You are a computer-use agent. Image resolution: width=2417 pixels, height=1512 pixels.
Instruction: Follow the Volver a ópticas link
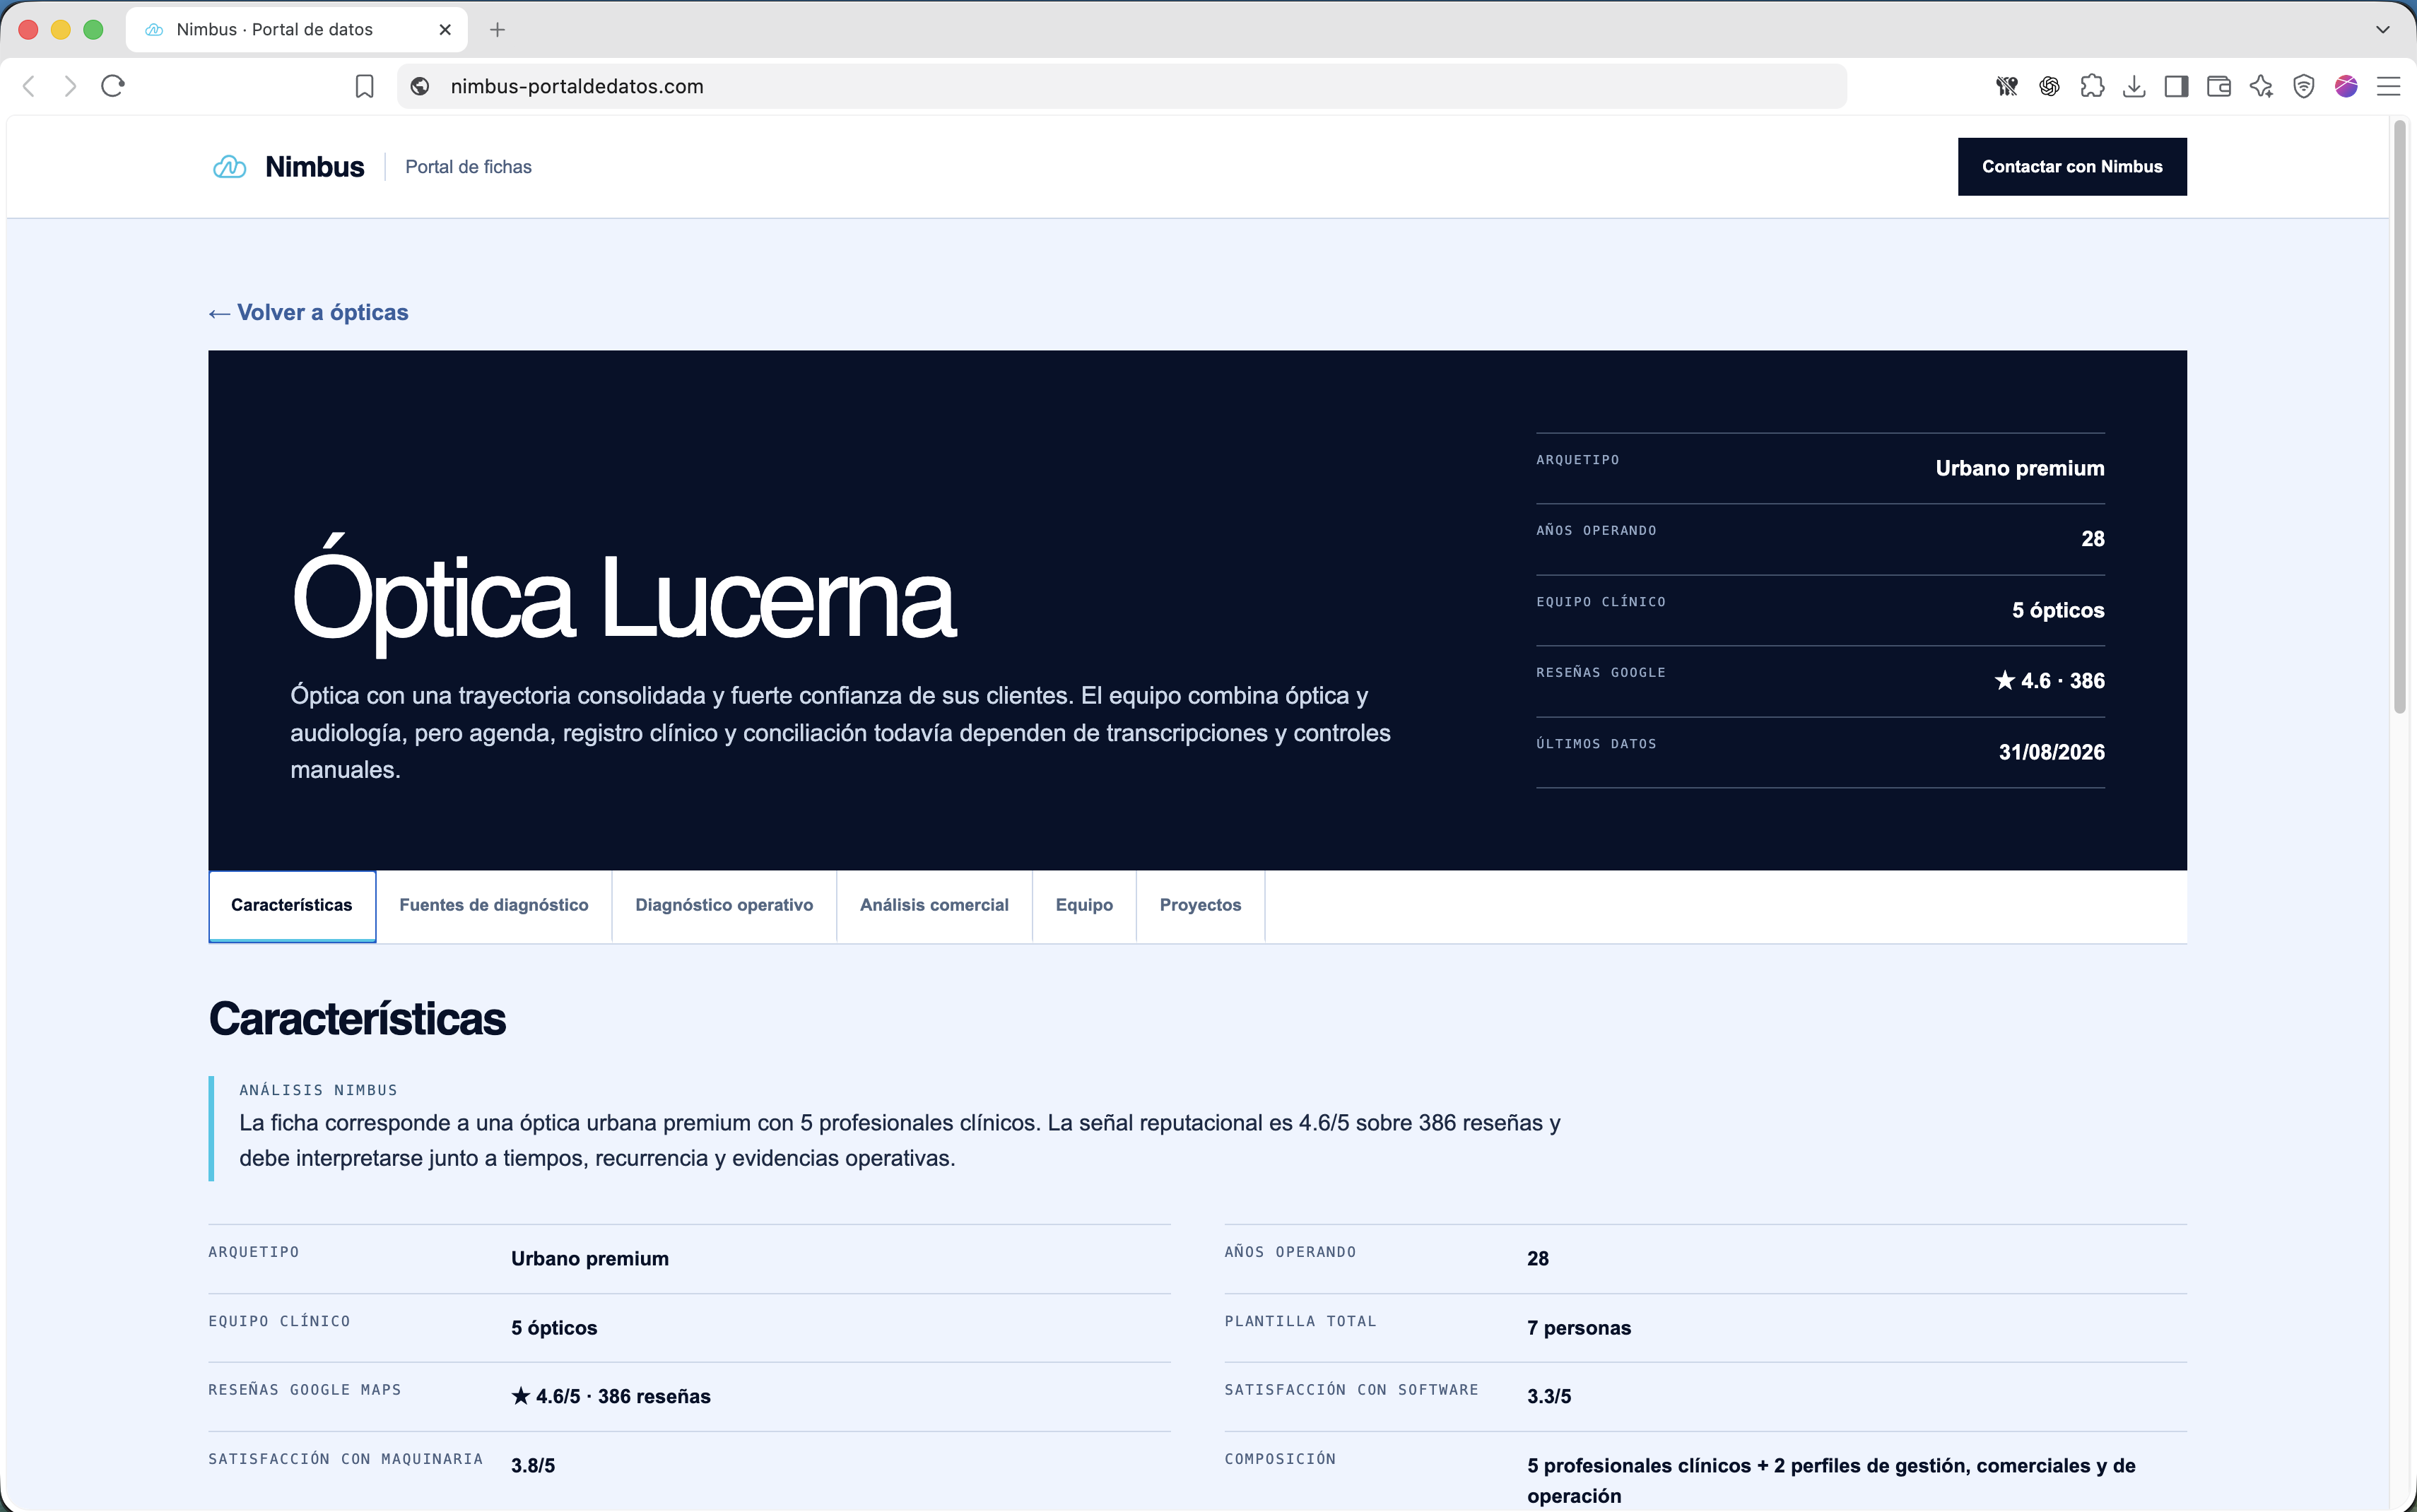pos(309,313)
